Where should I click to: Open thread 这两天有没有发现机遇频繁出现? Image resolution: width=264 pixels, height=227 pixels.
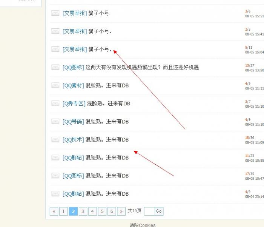coord(142,67)
